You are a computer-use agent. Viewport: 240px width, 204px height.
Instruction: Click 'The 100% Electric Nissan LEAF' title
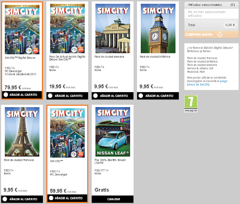coord(110,161)
